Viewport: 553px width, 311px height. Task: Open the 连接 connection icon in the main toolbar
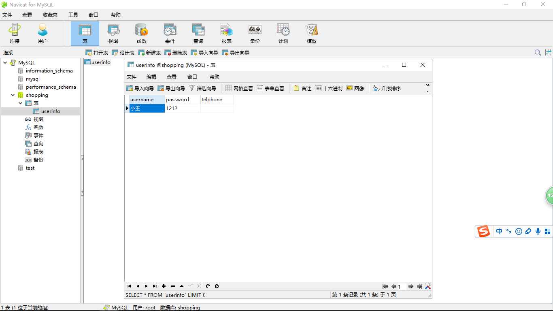click(x=15, y=34)
